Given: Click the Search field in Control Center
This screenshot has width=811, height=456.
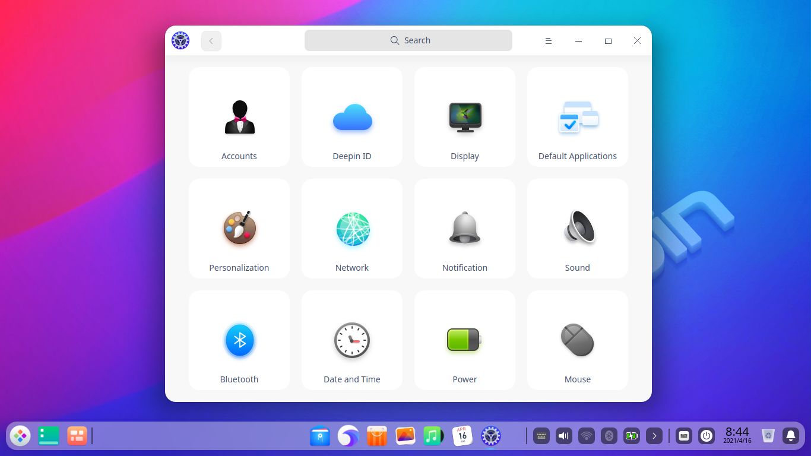Looking at the screenshot, I should pyautogui.click(x=408, y=40).
